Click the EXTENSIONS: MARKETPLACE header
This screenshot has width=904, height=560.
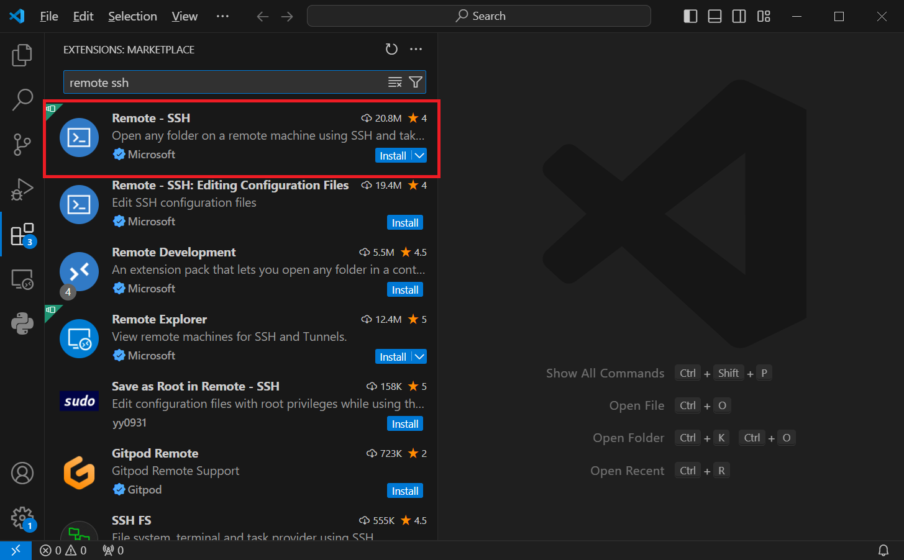point(129,50)
